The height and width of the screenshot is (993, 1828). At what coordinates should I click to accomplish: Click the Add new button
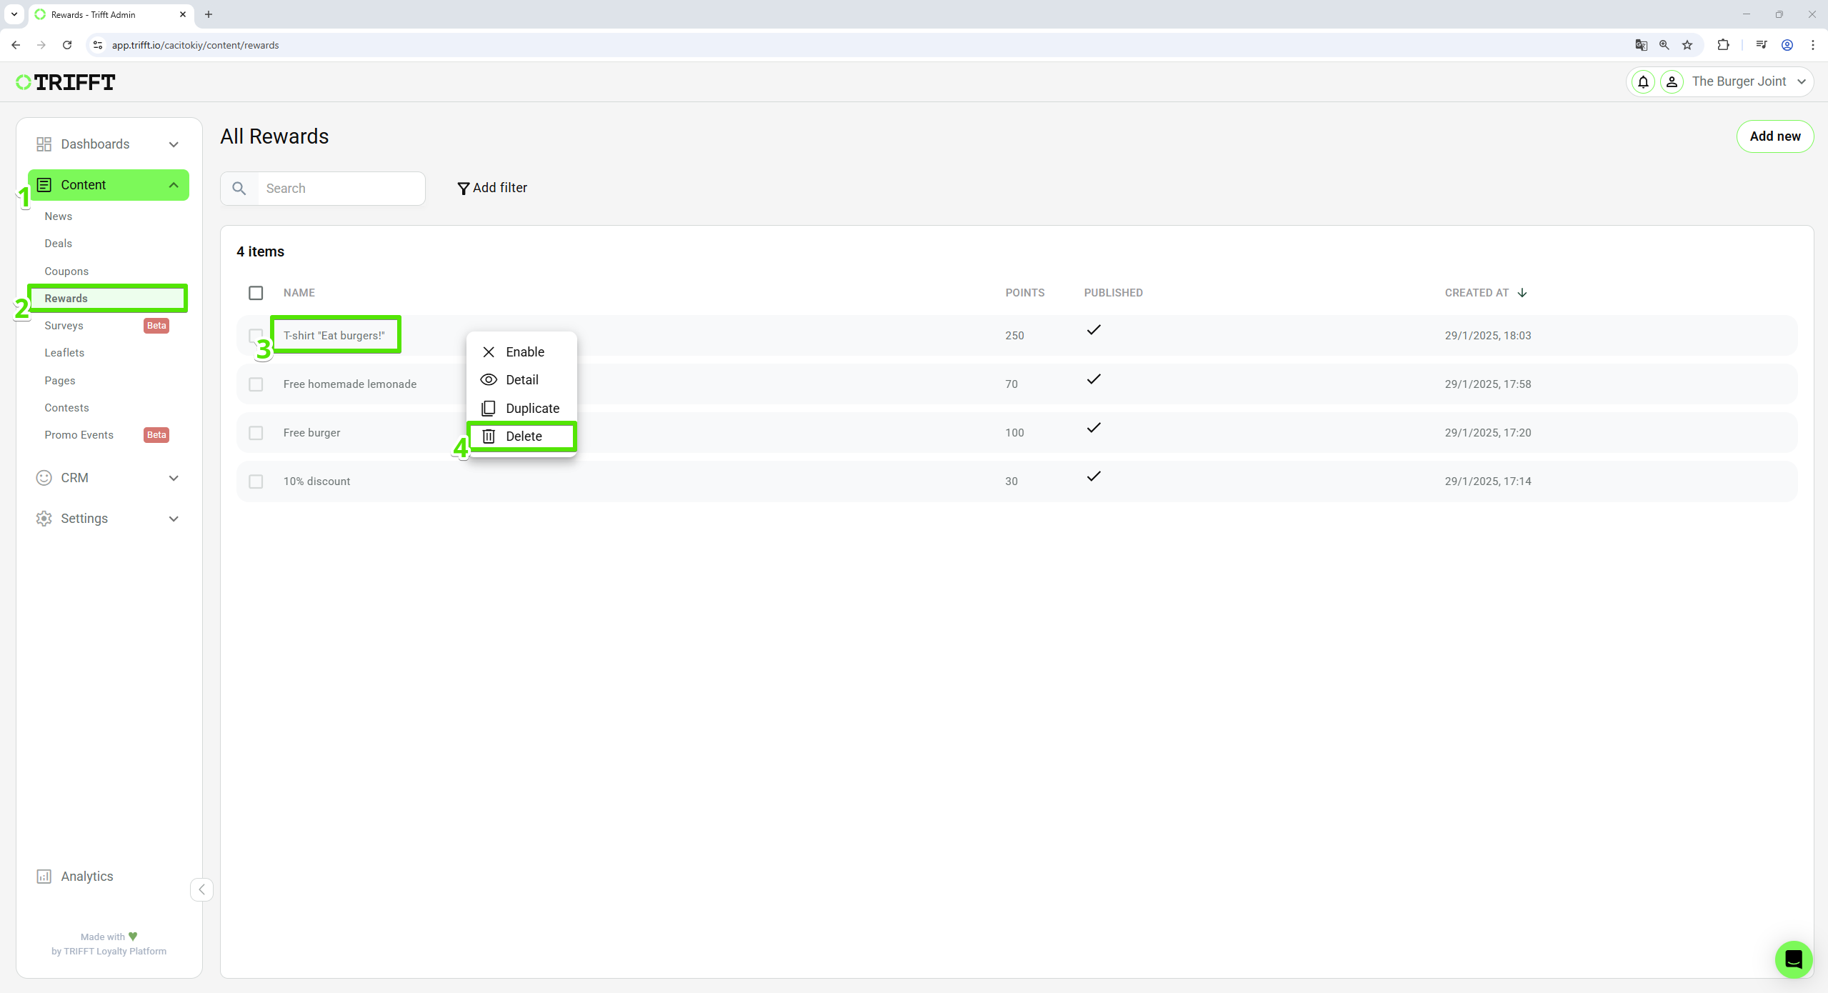tap(1774, 136)
